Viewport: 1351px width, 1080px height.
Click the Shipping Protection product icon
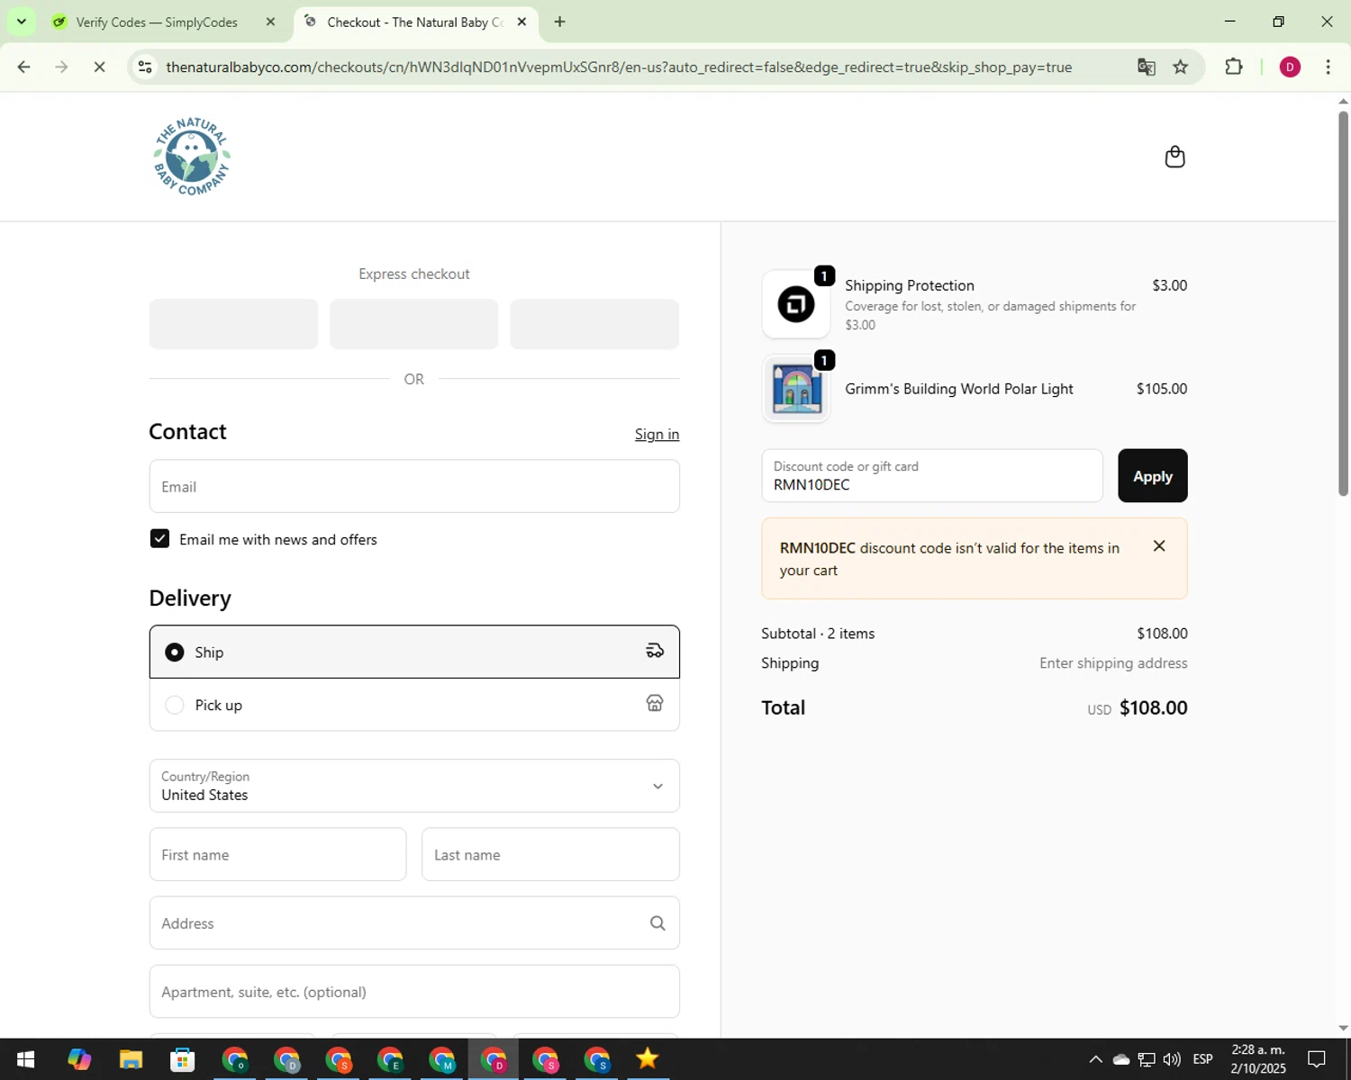click(x=796, y=304)
